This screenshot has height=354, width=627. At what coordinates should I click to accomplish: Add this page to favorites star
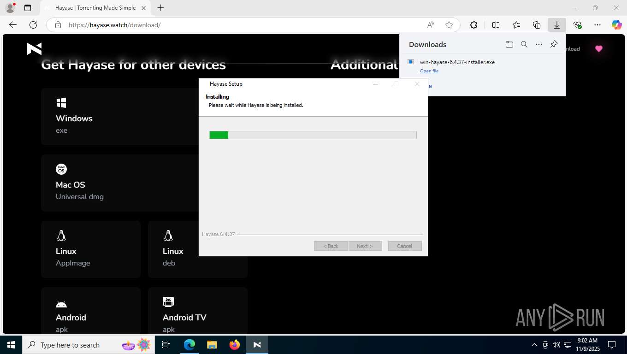click(449, 25)
